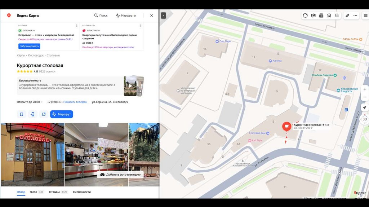Click the share icon button
The width and height of the screenshot is (369, 207).
[x=44, y=114]
